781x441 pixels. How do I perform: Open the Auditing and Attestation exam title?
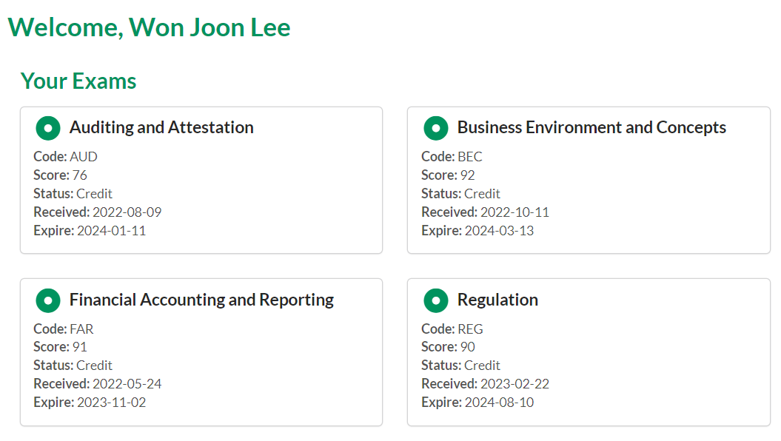(161, 127)
